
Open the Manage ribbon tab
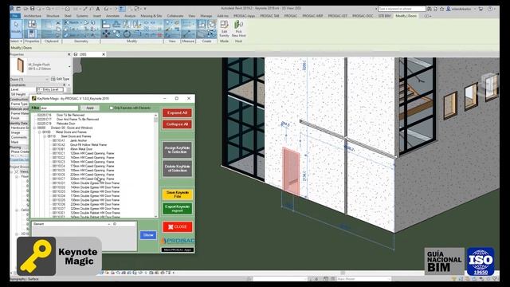(x=206, y=16)
